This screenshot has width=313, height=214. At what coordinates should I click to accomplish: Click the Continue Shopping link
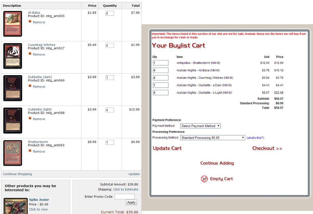(x=17, y=174)
